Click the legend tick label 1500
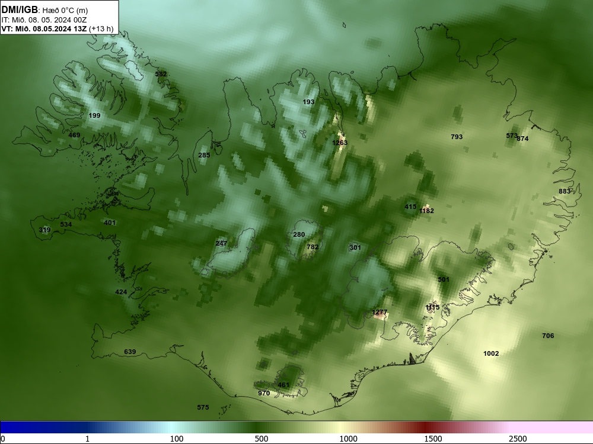Viewport: 593px width, 444px height. point(433,439)
